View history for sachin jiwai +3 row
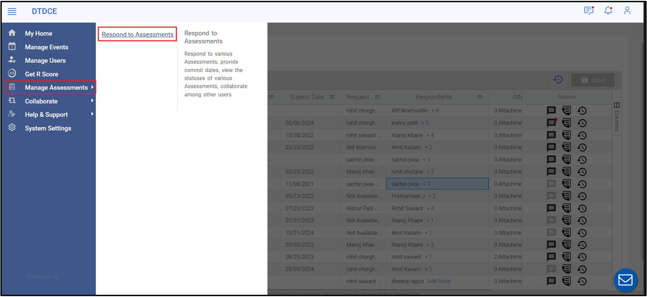Screen dimensions: 647x297 point(582,160)
